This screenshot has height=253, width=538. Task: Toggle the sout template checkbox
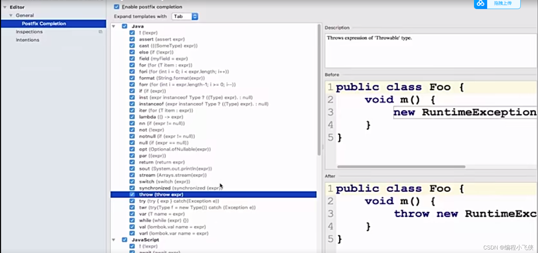(x=132, y=169)
